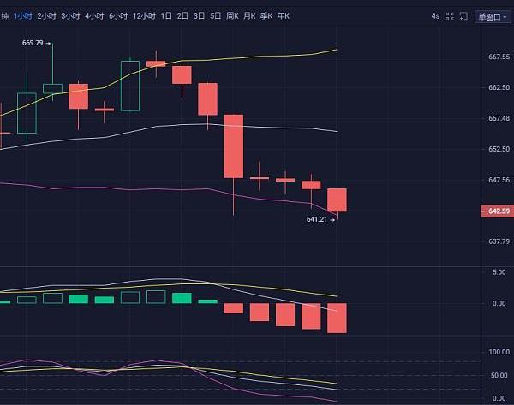Switch to the 2小时 timeframe
The width and height of the screenshot is (514, 405).
point(47,16)
